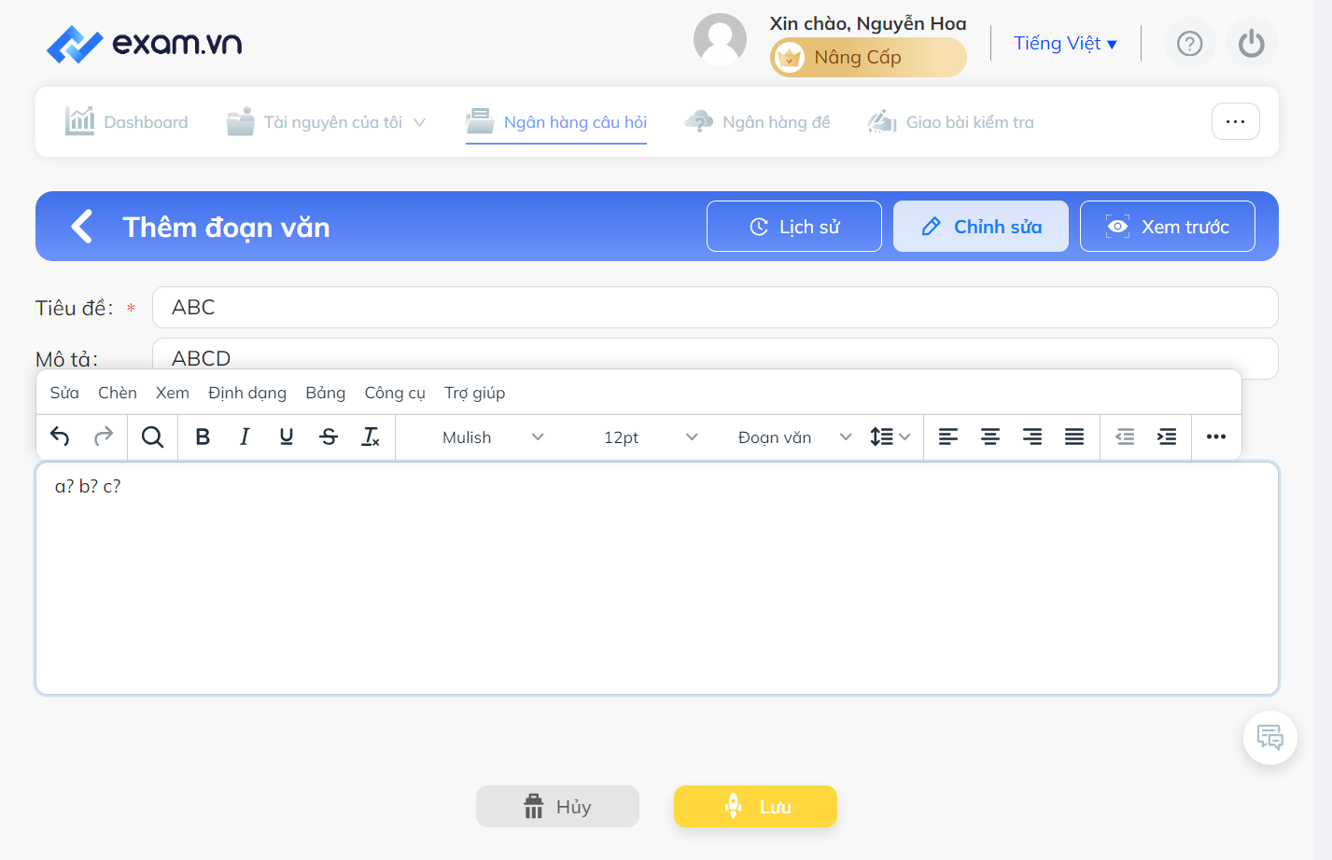This screenshot has width=1332, height=860.
Task: Click the Lưu save button
Action: click(x=755, y=807)
